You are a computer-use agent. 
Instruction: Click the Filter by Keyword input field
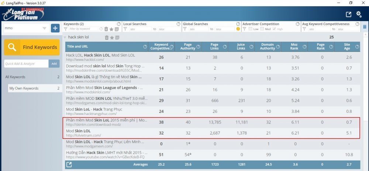click(x=84, y=29)
